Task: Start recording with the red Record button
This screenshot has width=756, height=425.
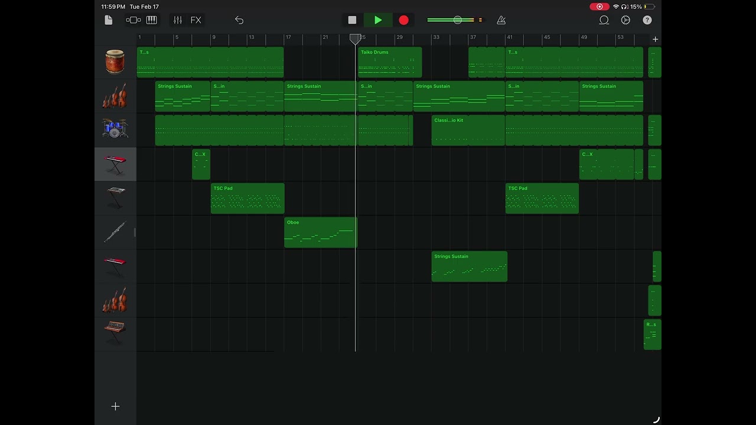Action: [x=403, y=20]
